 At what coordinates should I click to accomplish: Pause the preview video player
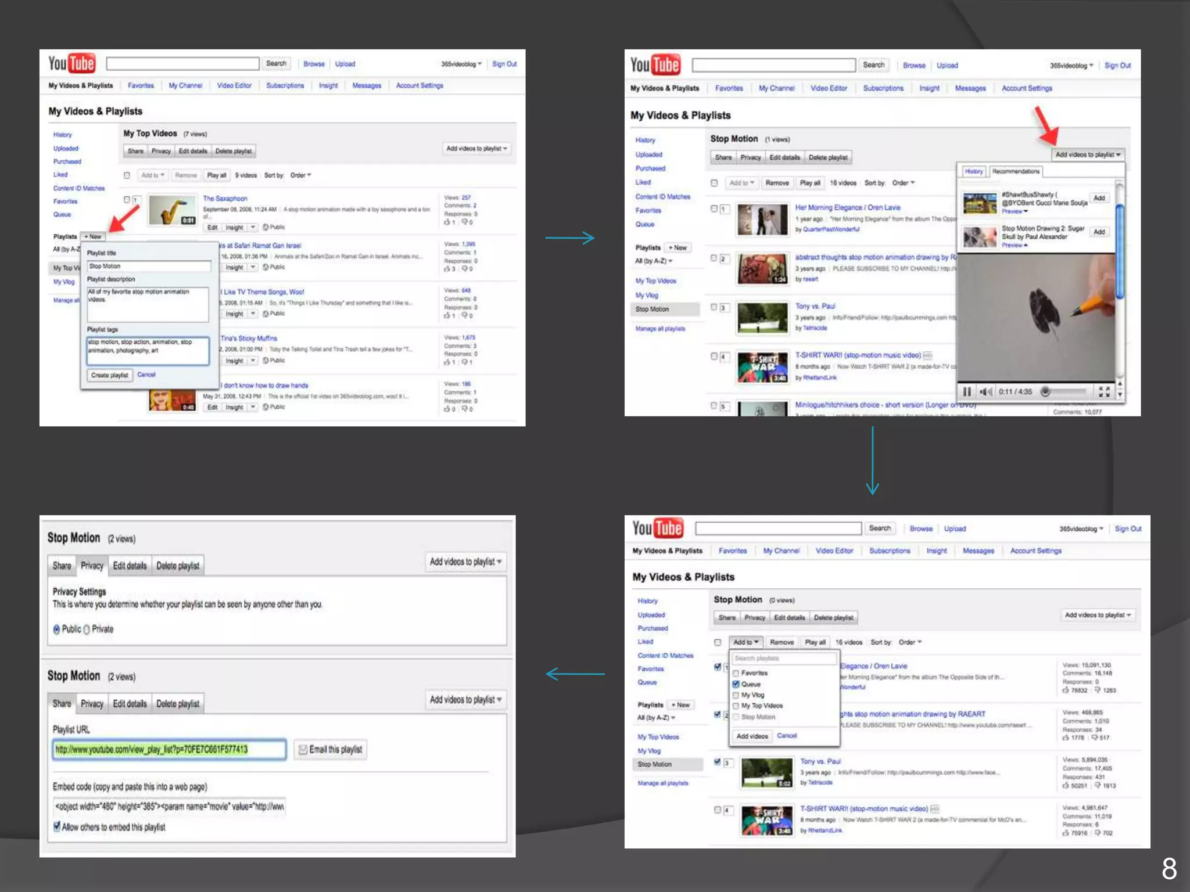(967, 392)
